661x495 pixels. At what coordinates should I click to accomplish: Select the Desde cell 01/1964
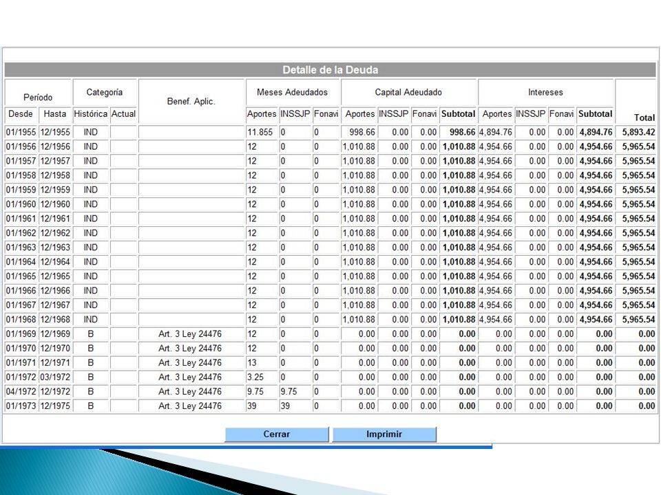tap(21, 262)
